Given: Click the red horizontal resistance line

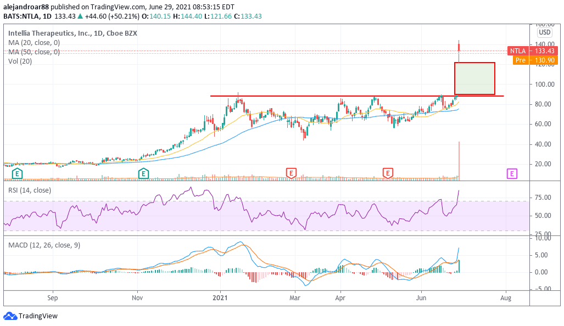Looking at the screenshot, I should point(357,96).
